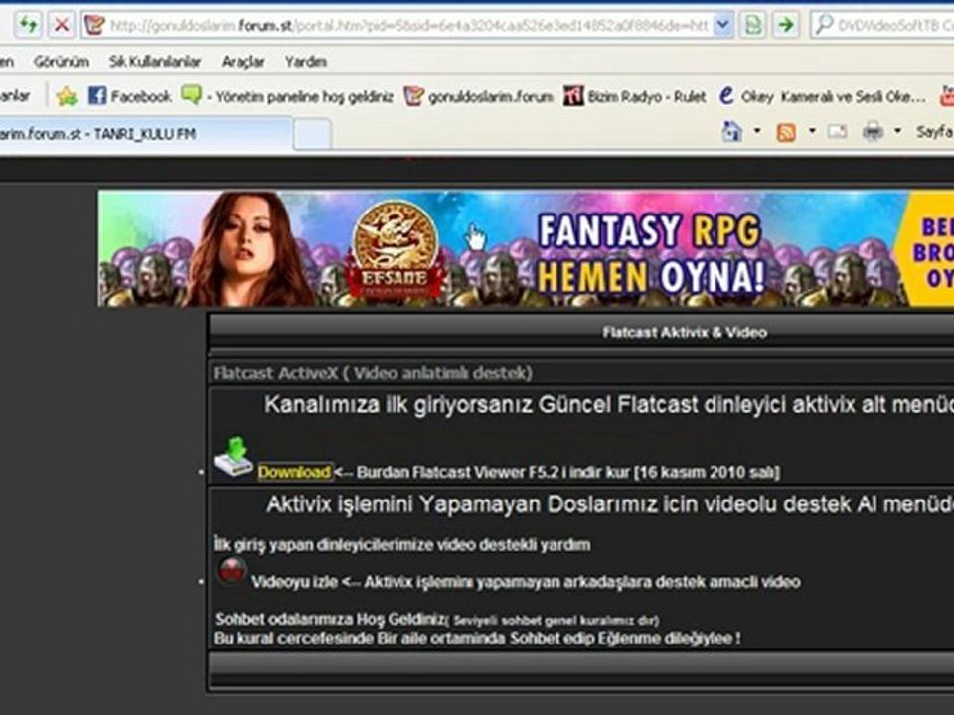
Task: Click the compatibility view page icon
Action: pyautogui.click(x=753, y=25)
